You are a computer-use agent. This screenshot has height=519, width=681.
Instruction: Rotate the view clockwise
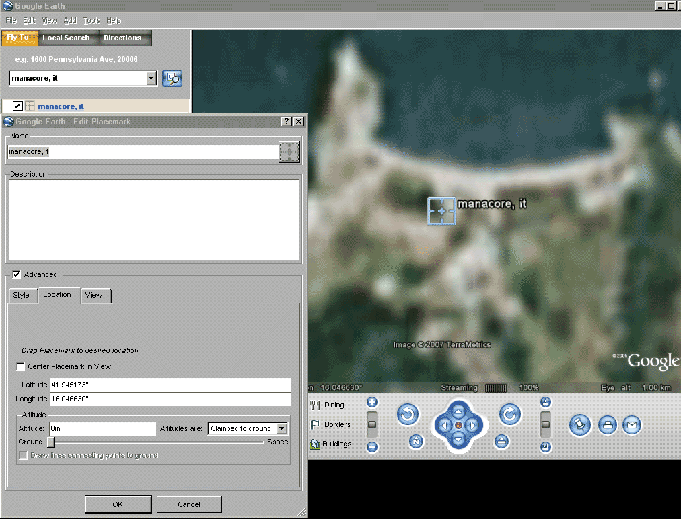coord(510,415)
